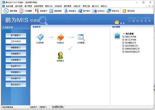Image resolution: width=155 pixels, height=110 pixels.
Task: Open 帮助[H] menu
Action: click(x=104, y=6)
